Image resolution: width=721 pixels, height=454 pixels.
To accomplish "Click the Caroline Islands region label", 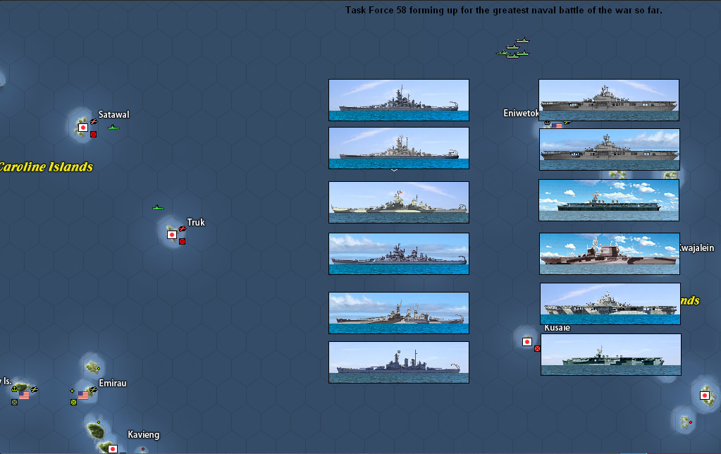I will point(45,167).
